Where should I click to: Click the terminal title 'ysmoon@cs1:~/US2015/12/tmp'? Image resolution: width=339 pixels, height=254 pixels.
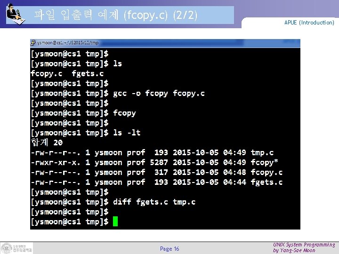(x=68, y=43)
